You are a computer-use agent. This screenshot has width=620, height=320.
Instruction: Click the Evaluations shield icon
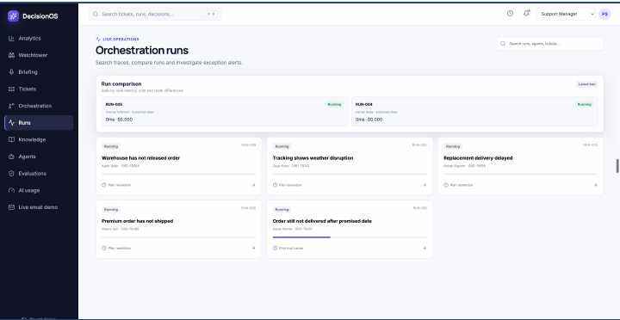click(11, 174)
